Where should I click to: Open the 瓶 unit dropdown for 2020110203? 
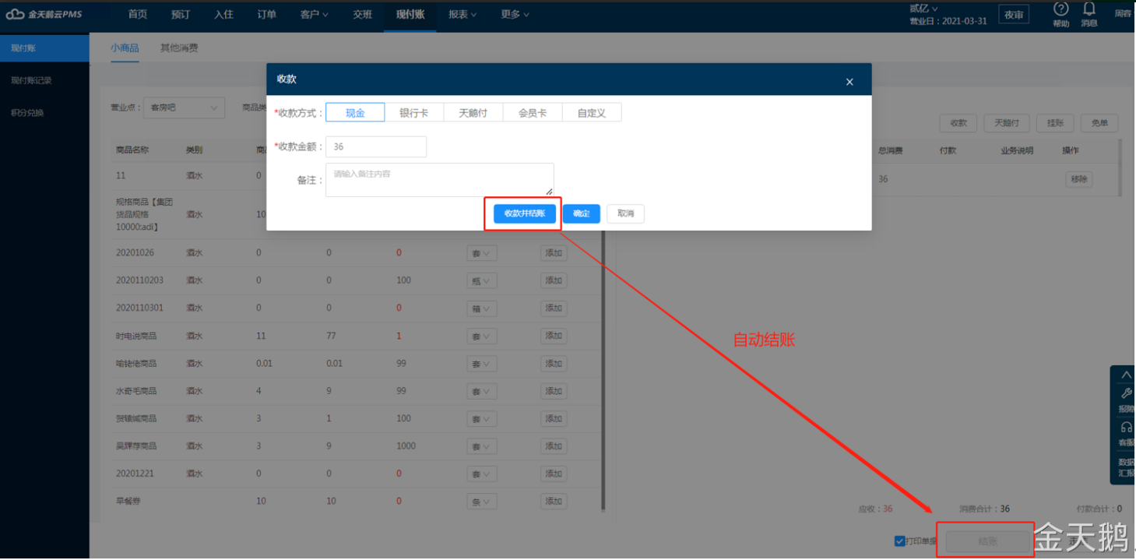(481, 280)
